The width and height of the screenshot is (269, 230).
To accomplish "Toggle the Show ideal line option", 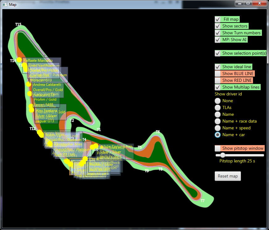I will pyautogui.click(x=217, y=67).
